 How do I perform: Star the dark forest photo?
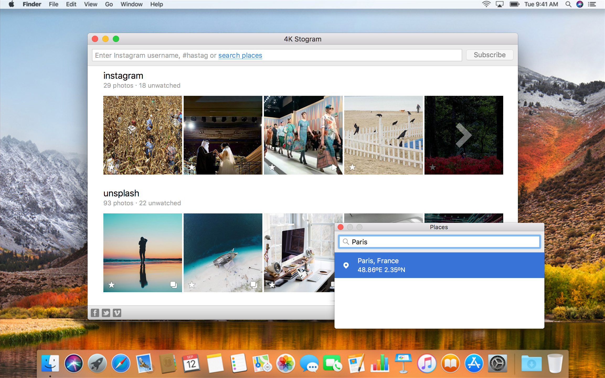(x=433, y=167)
